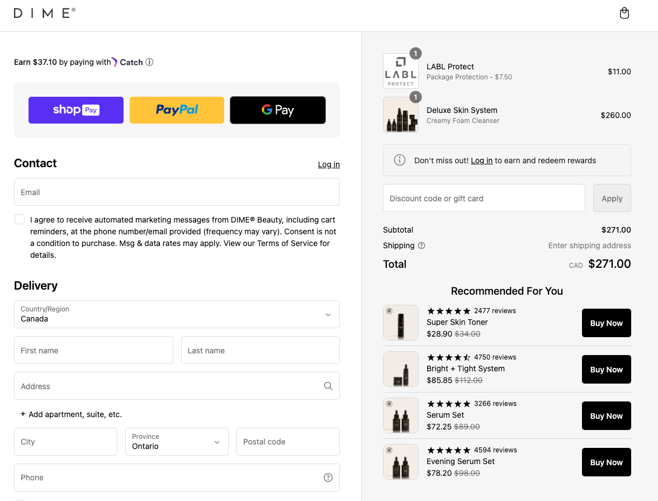Image resolution: width=658 pixels, height=501 pixels.
Task: Open phone field help icon
Action: (328, 478)
